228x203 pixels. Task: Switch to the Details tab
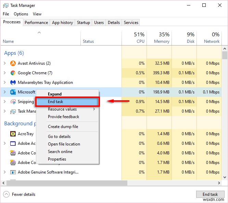(x=114, y=23)
